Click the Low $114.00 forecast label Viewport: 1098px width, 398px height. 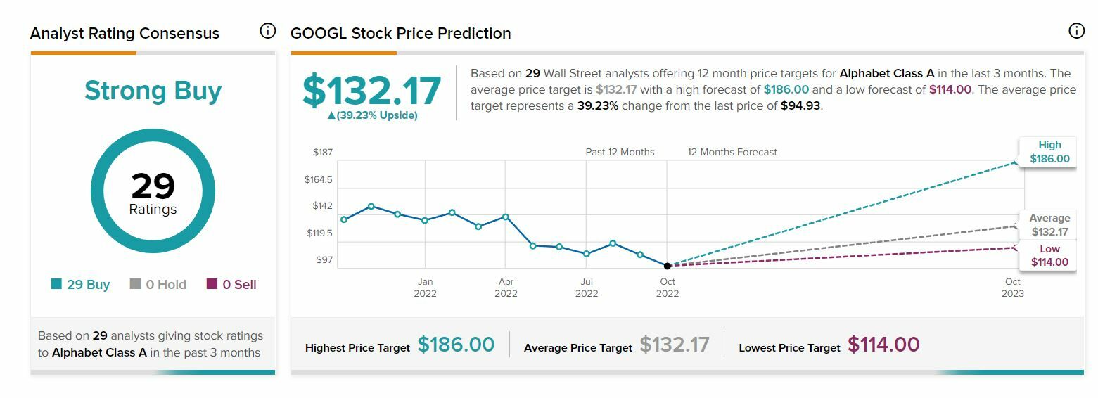point(1049,255)
